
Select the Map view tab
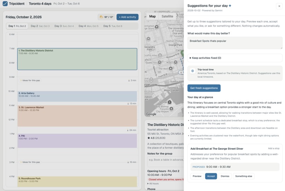[x=152, y=16]
